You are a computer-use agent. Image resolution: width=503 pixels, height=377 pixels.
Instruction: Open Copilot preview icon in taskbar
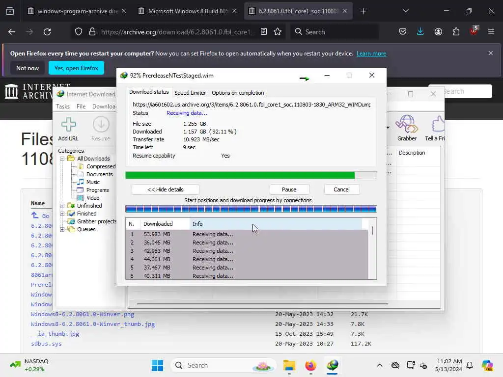pos(487,365)
